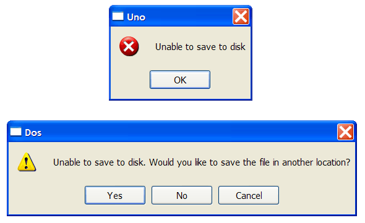This screenshot has height=223, width=365.
Task: Confirm the error with the OK button
Action: [180, 80]
